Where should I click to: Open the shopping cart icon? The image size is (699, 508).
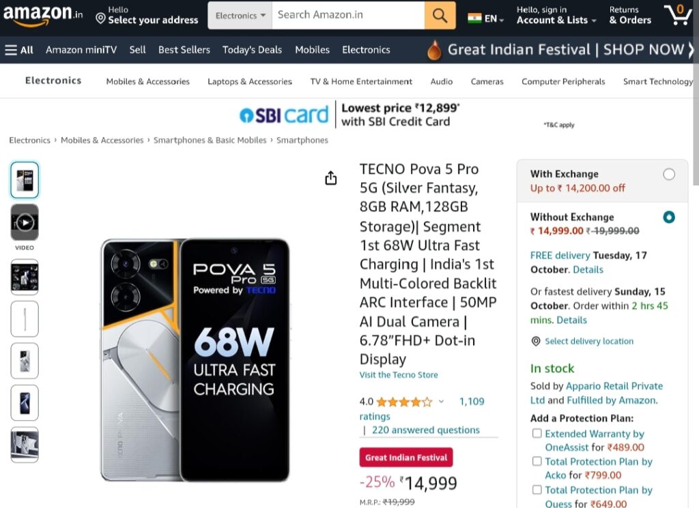(678, 15)
